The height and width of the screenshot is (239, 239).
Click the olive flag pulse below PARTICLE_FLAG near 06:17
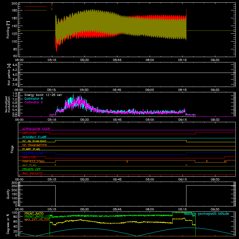pyautogui.click(x=186, y=166)
